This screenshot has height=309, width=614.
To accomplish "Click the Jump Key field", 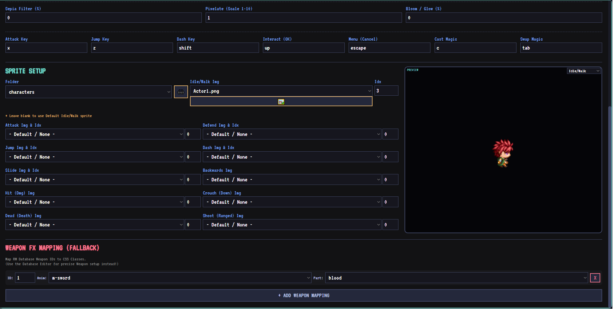I will [x=132, y=48].
